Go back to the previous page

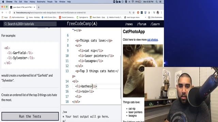pos(2,13)
